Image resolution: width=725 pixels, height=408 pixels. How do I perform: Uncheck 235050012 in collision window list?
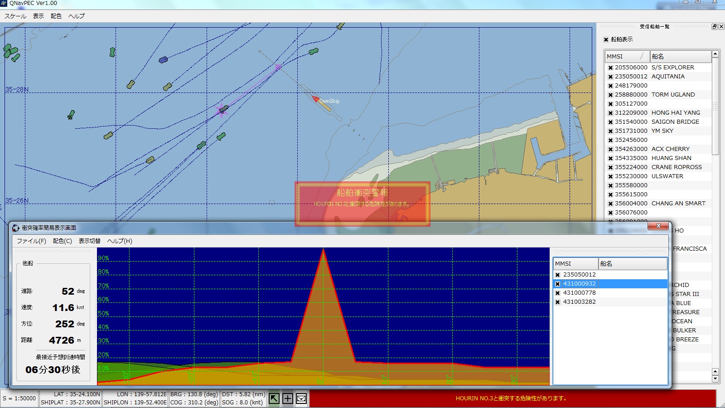pyautogui.click(x=558, y=275)
